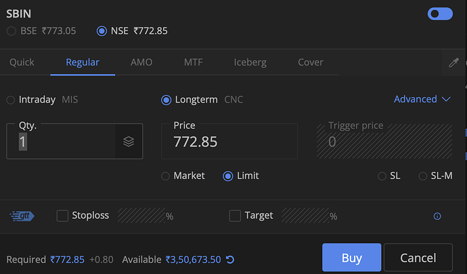
Task: Select the SL order type
Action: [382, 176]
